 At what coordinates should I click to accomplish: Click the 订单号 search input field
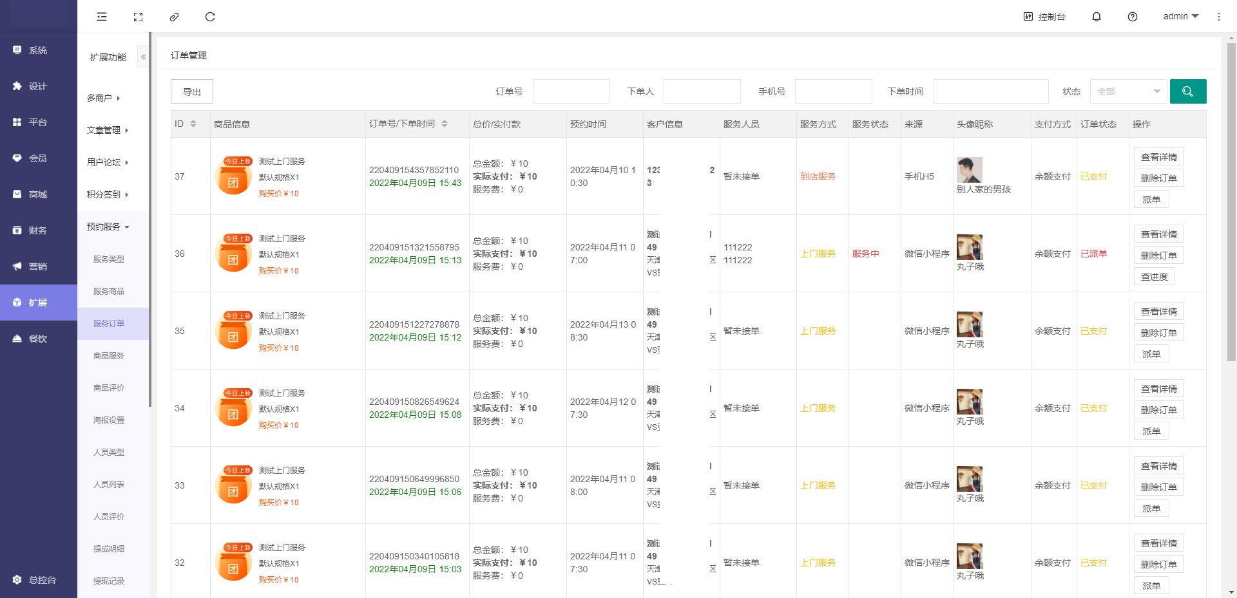click(x=571, y=91)
